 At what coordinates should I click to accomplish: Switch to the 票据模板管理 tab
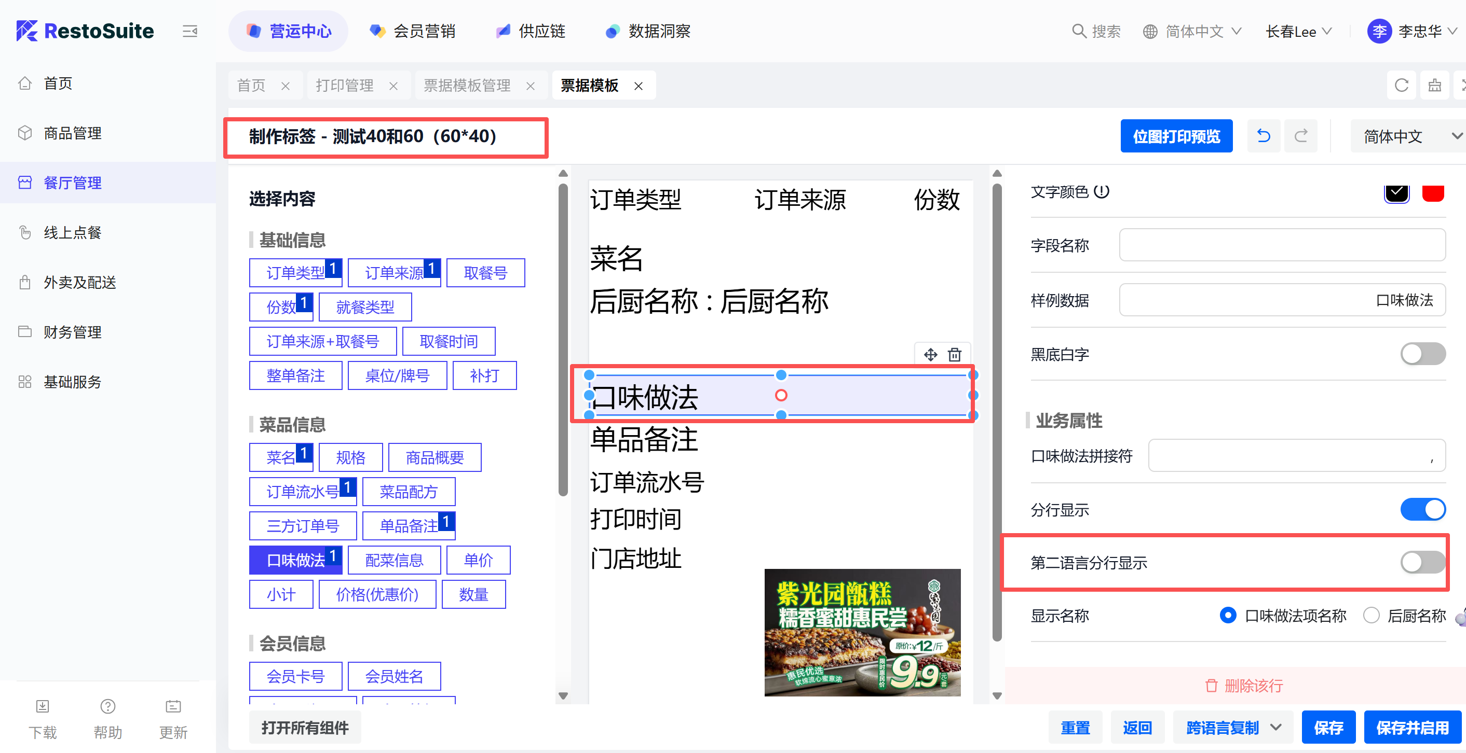(x=467, y=86)
